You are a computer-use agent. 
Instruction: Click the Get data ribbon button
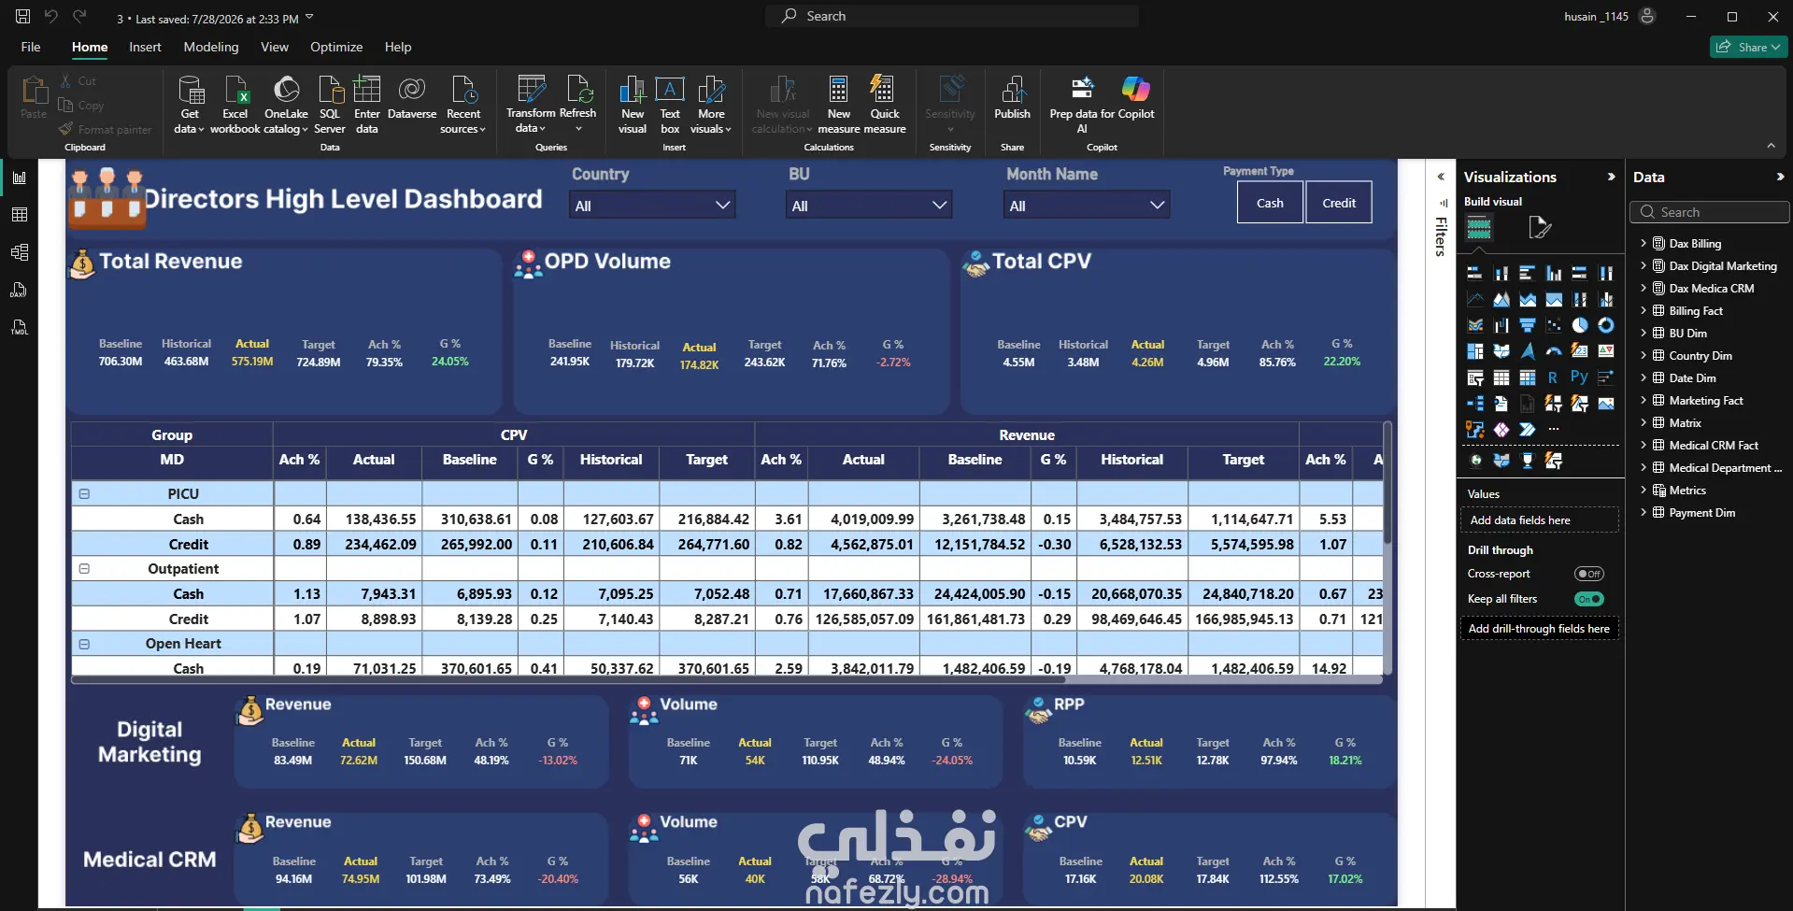pos(190,105)
